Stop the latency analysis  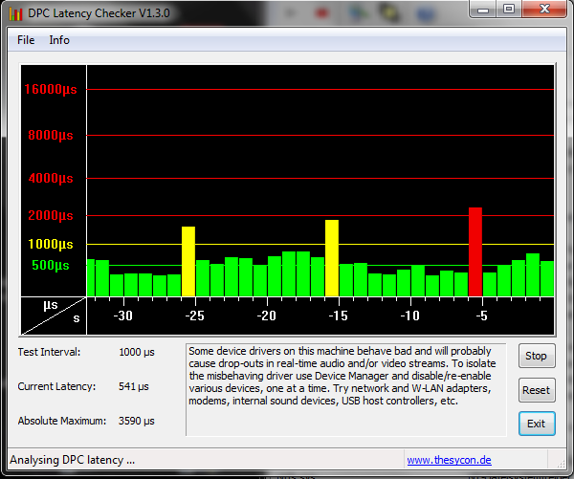pos(537,356)
